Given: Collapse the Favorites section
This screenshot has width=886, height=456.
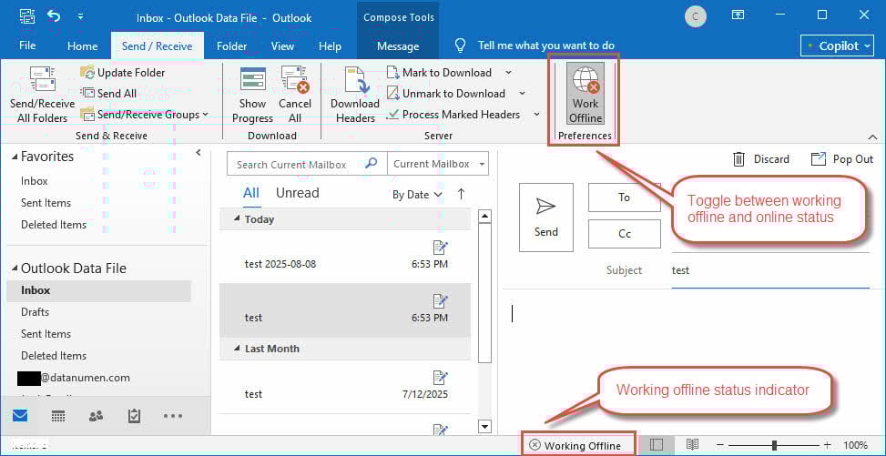Looking at the screenshot, I should [15, 157].
